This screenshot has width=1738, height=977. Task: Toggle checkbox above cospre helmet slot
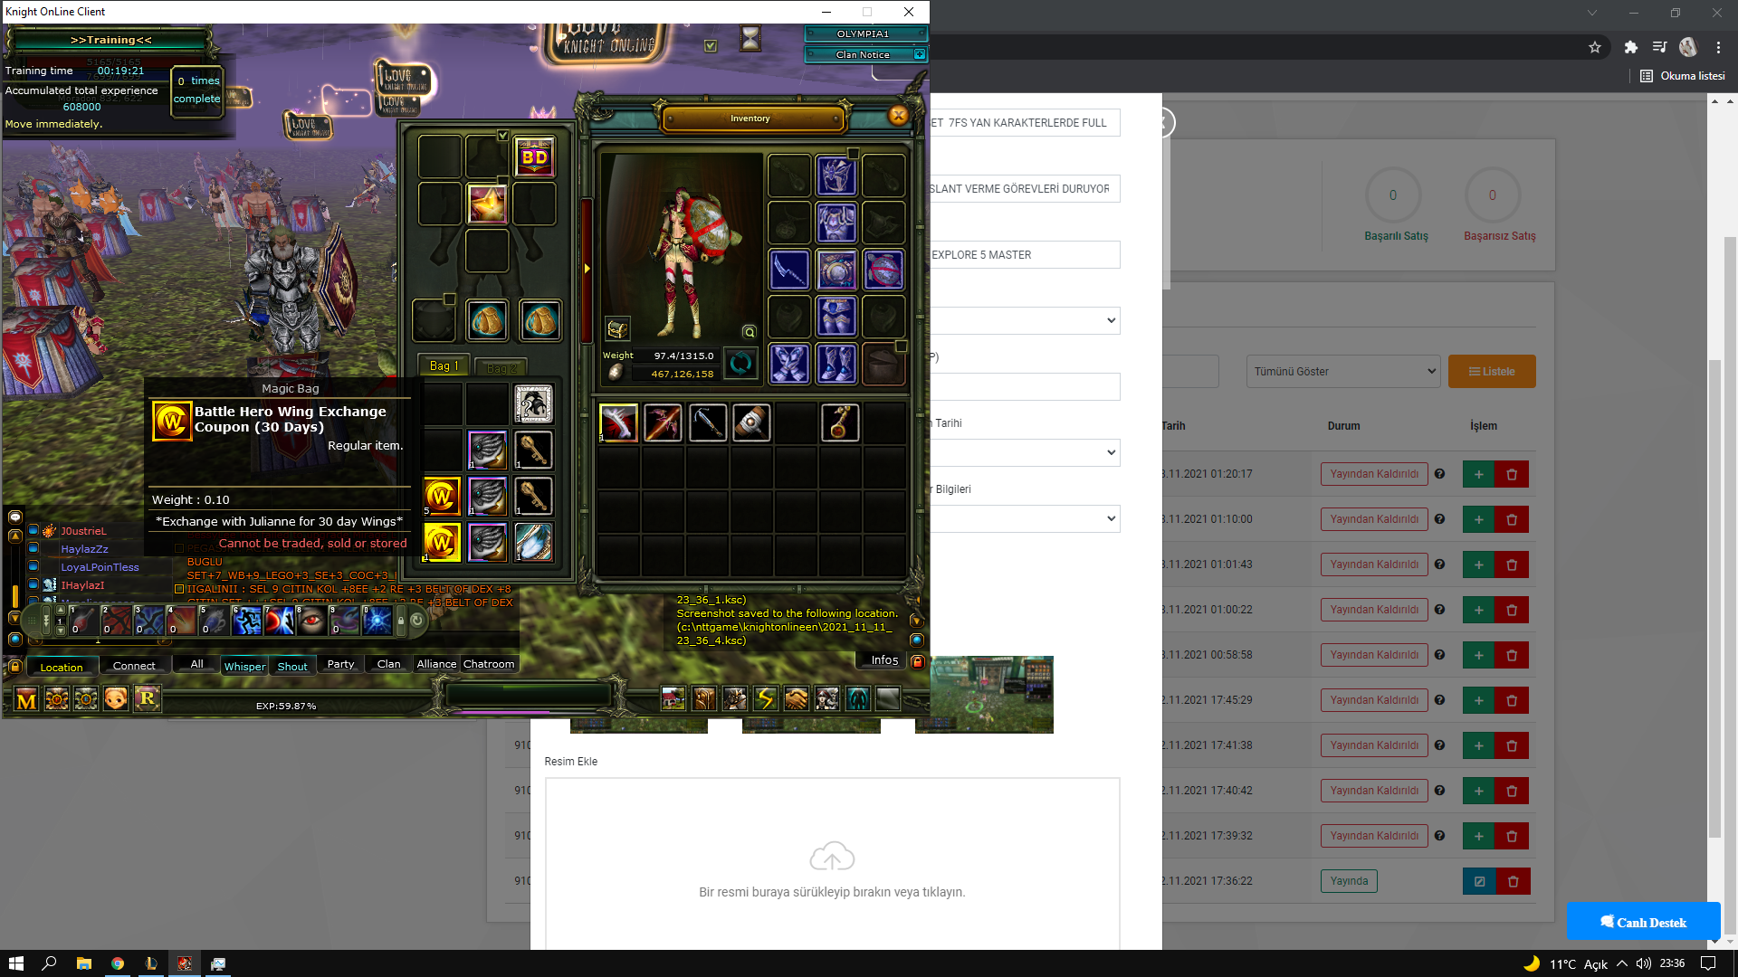point(503,136)
